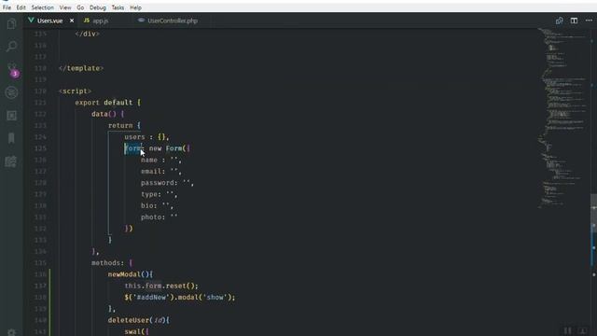Open the Search view in activity bar

coord(11,47)
